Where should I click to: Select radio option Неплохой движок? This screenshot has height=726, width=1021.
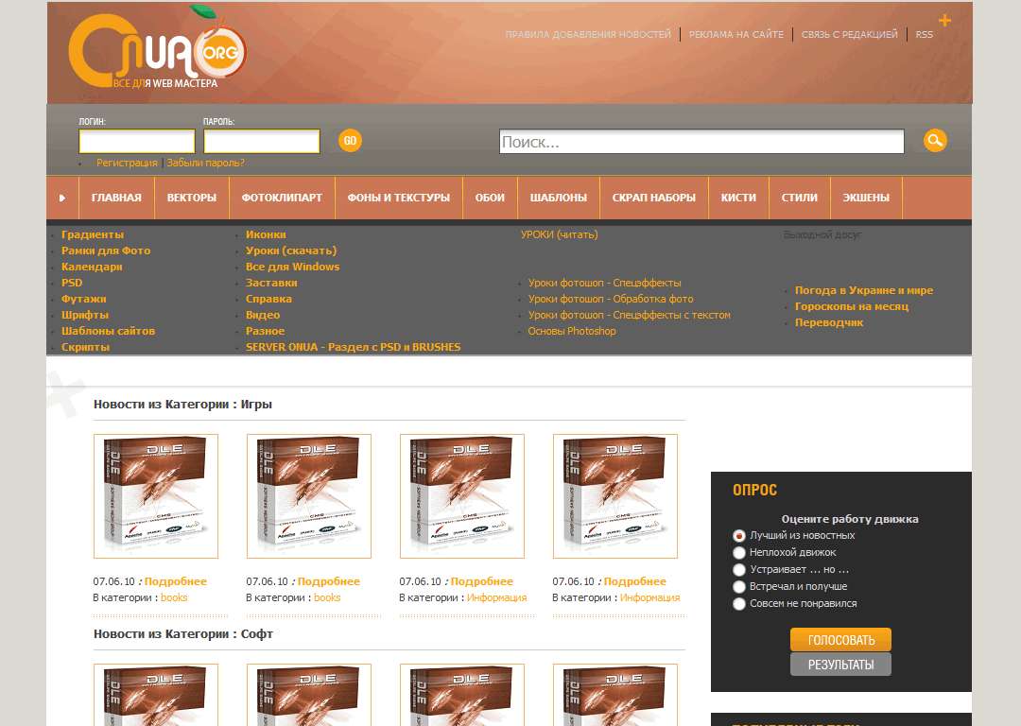738,552
